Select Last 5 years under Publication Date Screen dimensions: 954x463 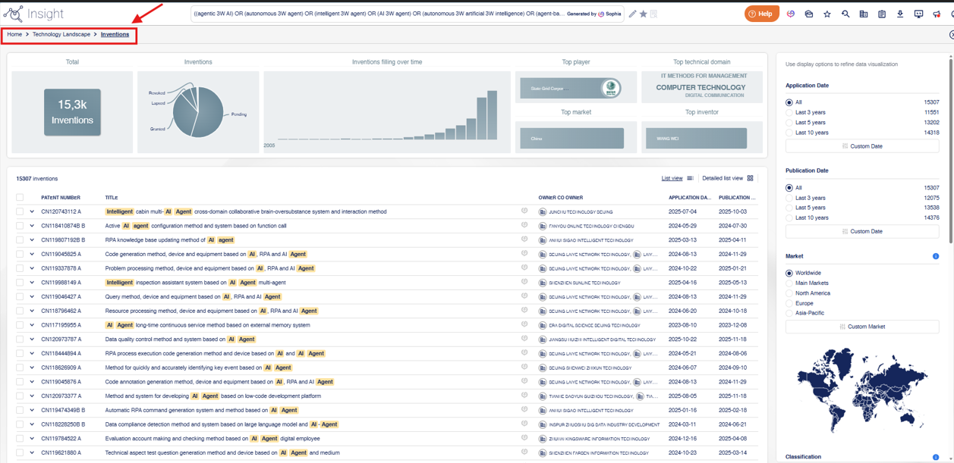pyautogui.click(x=789, y=208)
